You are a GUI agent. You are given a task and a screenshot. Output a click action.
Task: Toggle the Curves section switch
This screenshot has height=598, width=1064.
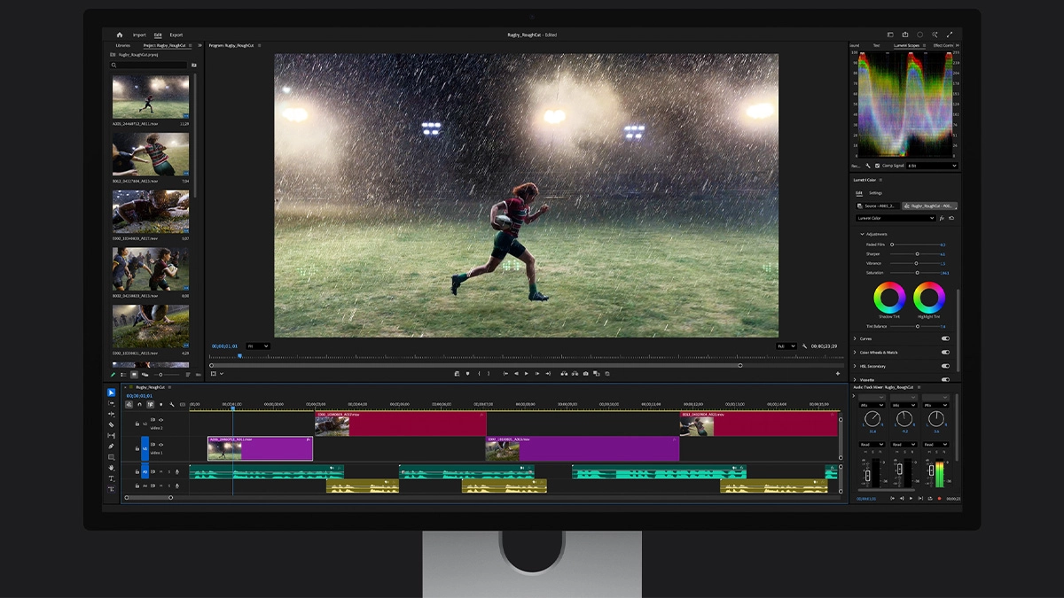click(x=945, y=338)
